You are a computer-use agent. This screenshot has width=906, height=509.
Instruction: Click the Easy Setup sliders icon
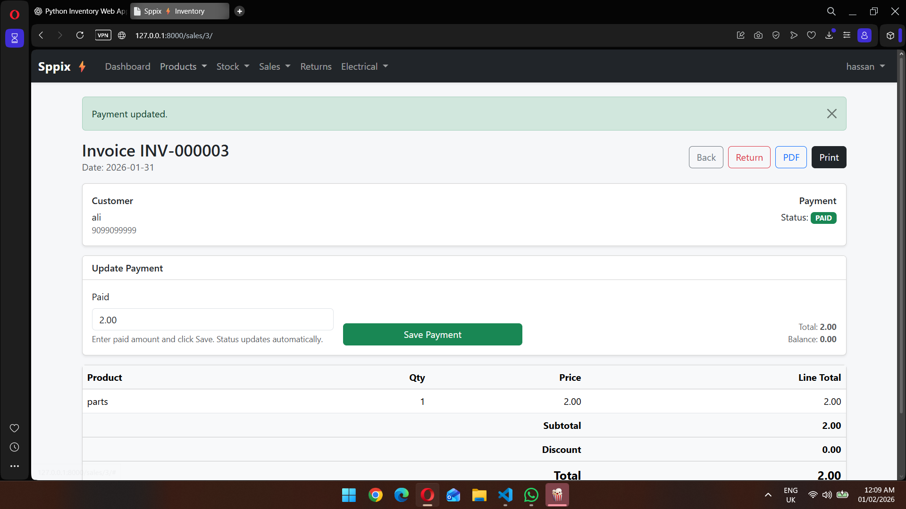(x=847, y=35)
